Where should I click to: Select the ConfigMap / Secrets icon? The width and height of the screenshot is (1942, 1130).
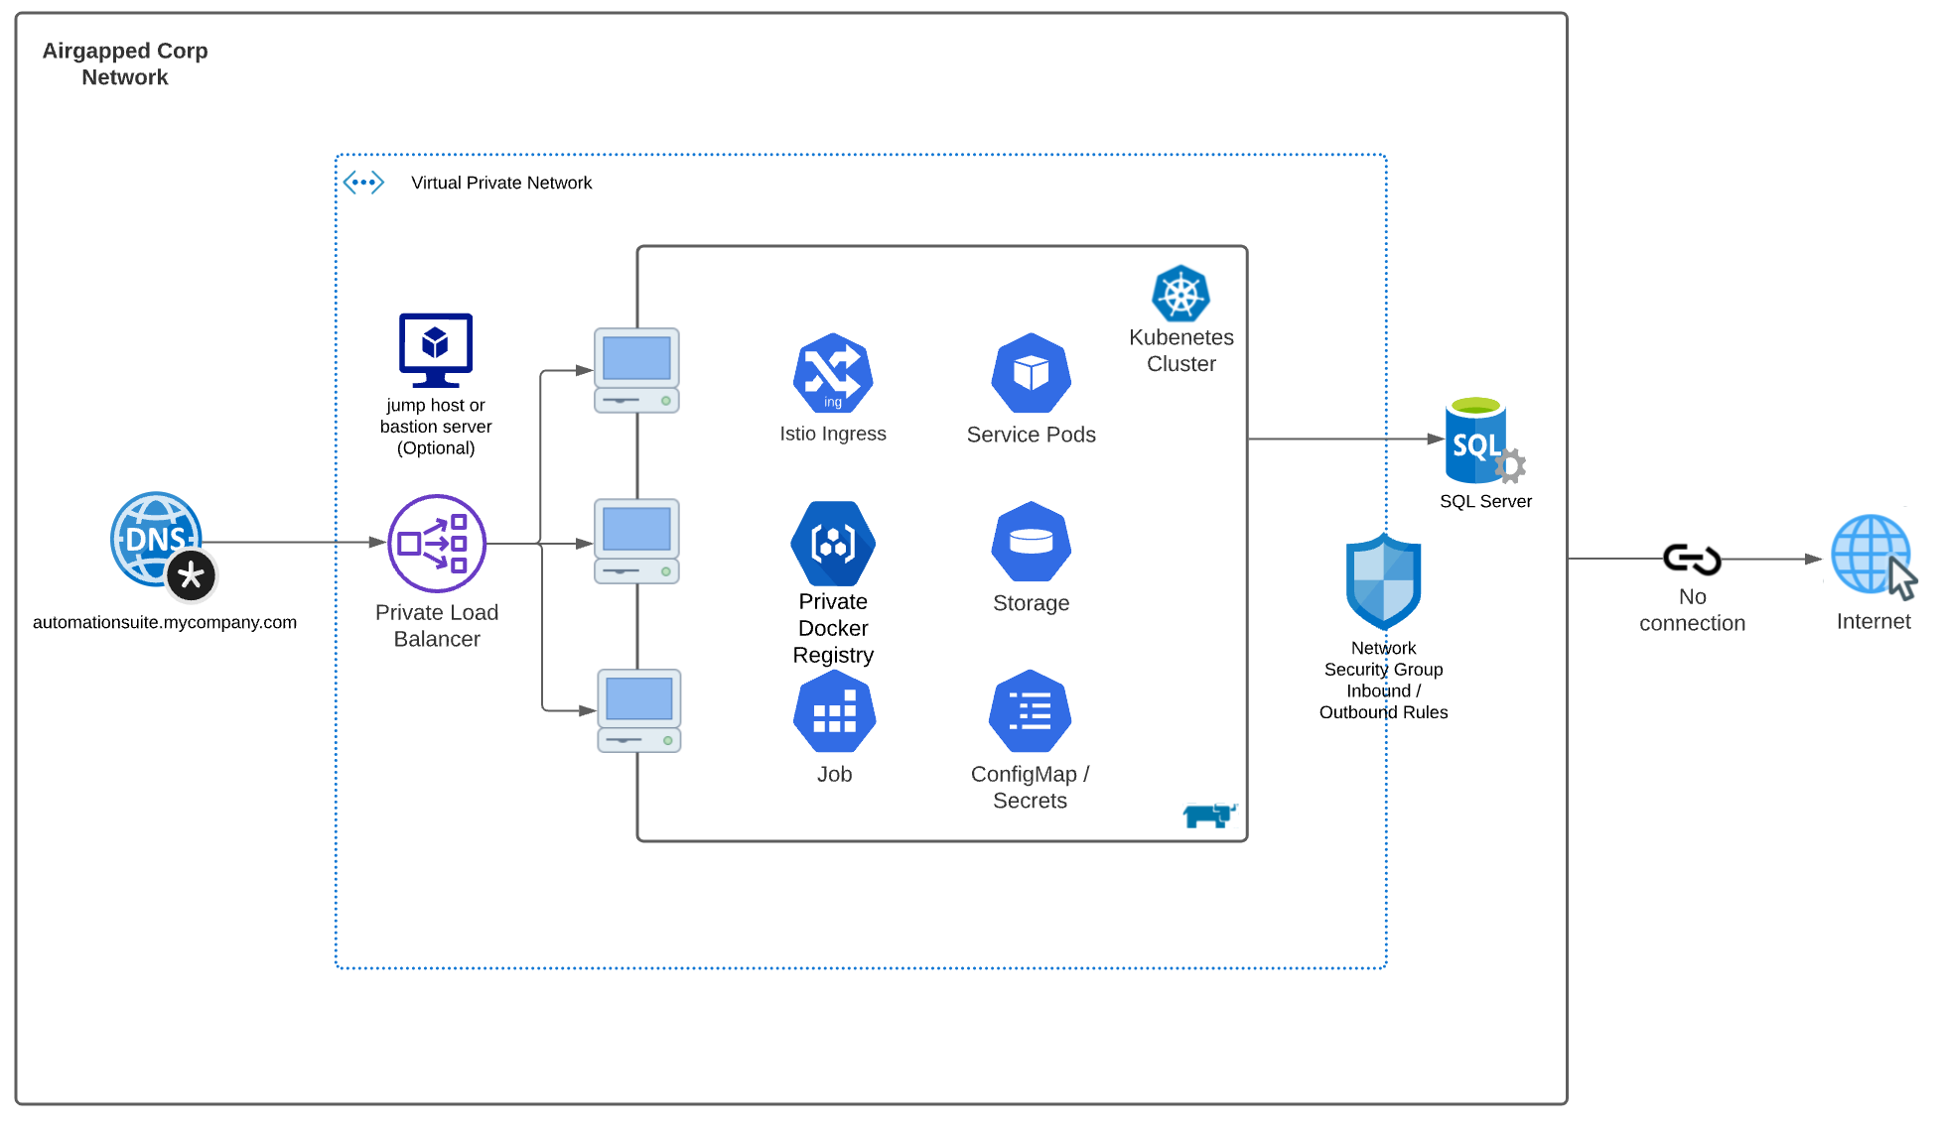tap(1030, 712)
